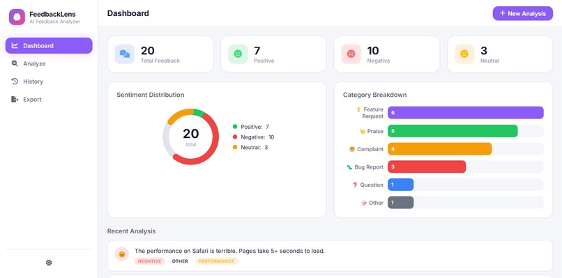Image resolution: width=562 pixels, height=278 pixels.
Task: Click the blue Question bar
Action: (401, 185)
